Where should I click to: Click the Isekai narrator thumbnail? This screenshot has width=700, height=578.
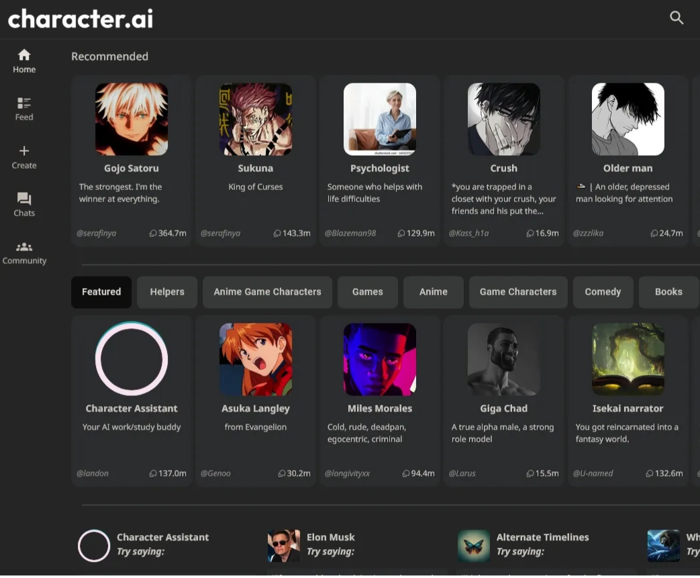coord(628,359)
